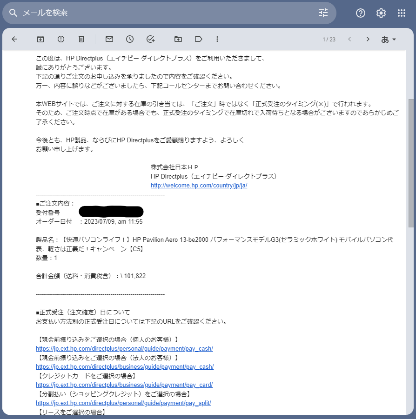
Task: Open the あ input tools dropdown
Action: tap(388, 40)
